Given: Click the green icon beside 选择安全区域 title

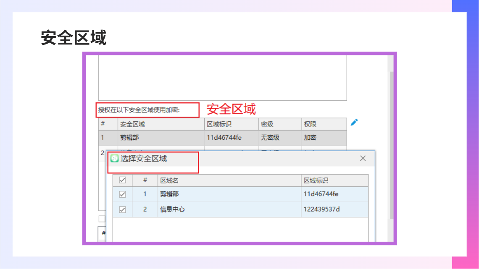Looking at the screenshot, I should coord(115,158).
